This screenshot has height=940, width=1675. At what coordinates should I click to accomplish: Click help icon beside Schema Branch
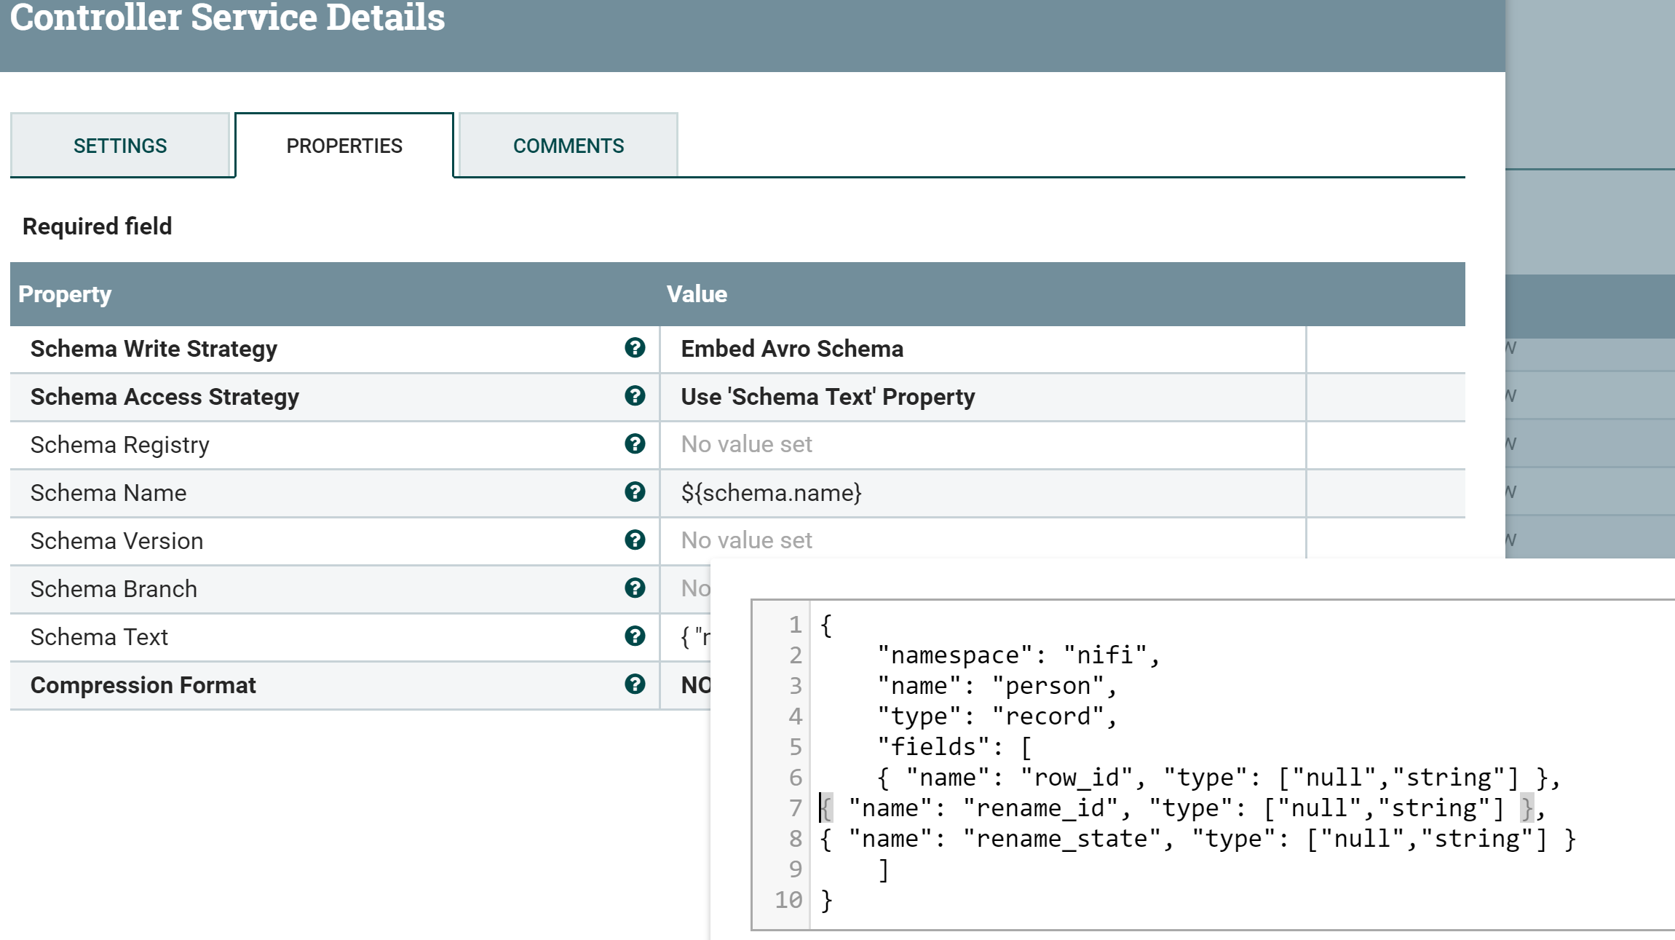coord(635,588)
